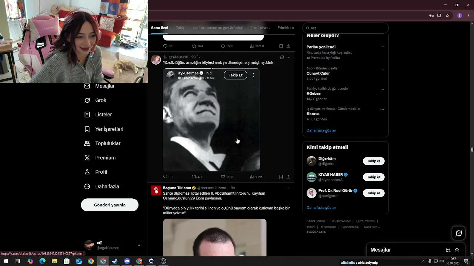The image size is (474, 266).
Task: Open options for #borsa trend
Action: pyautogui.click(x=382, y=110)
